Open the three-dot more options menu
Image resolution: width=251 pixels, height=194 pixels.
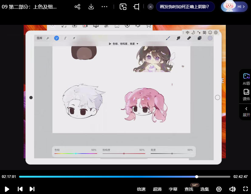104,7
